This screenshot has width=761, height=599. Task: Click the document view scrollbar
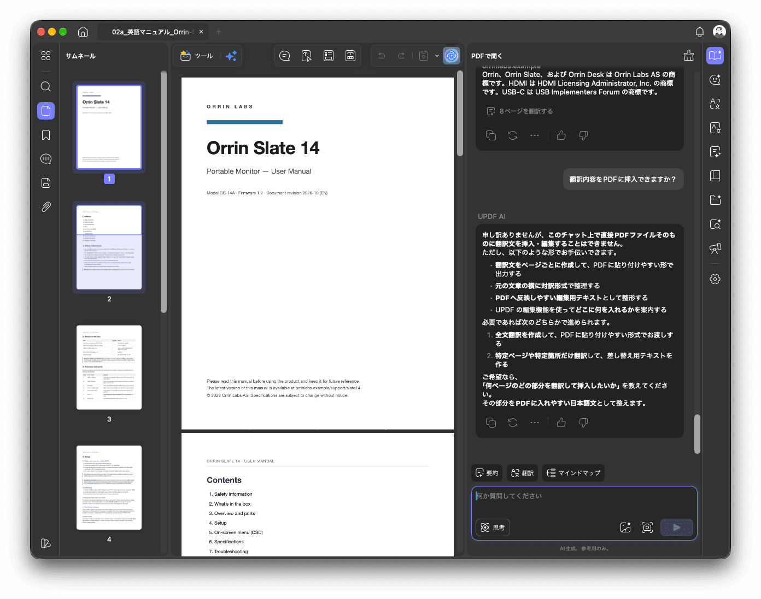tap(460, 114)
